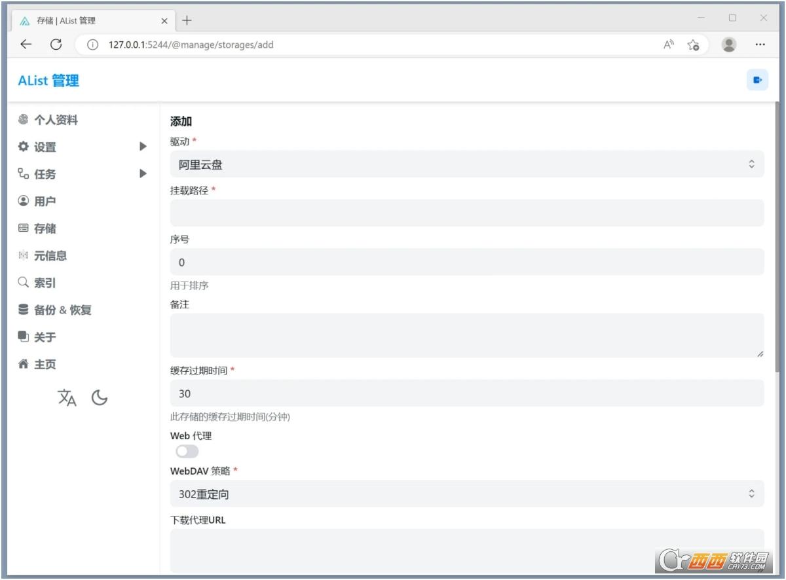Open a new browser tab

pos(187,20)
